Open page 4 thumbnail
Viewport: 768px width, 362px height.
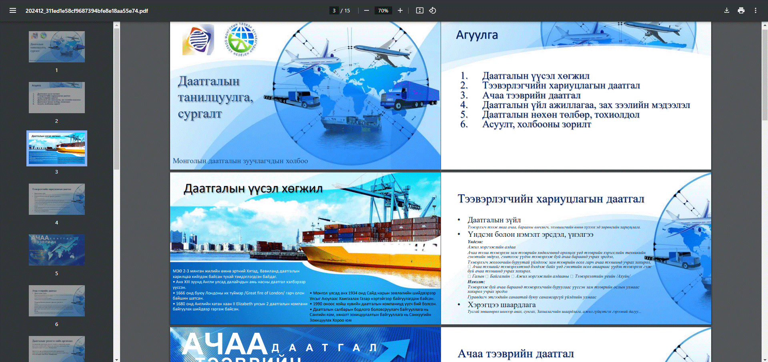(57, 199)
